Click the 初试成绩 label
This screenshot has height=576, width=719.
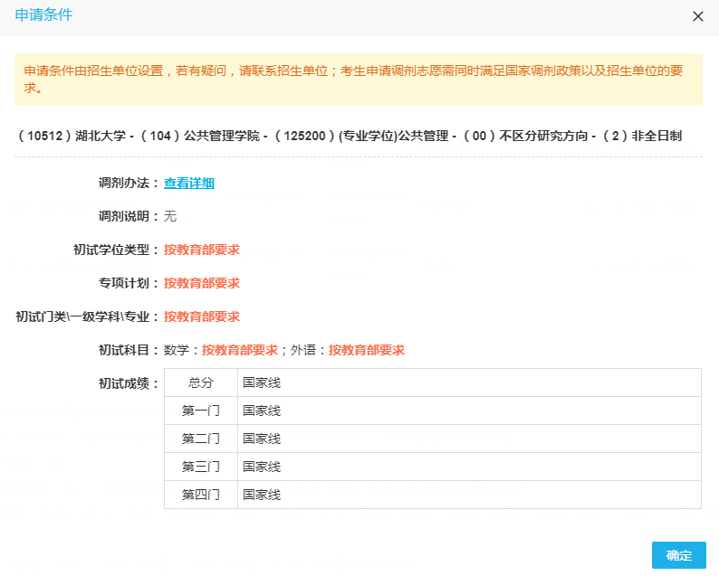point(128,383)
